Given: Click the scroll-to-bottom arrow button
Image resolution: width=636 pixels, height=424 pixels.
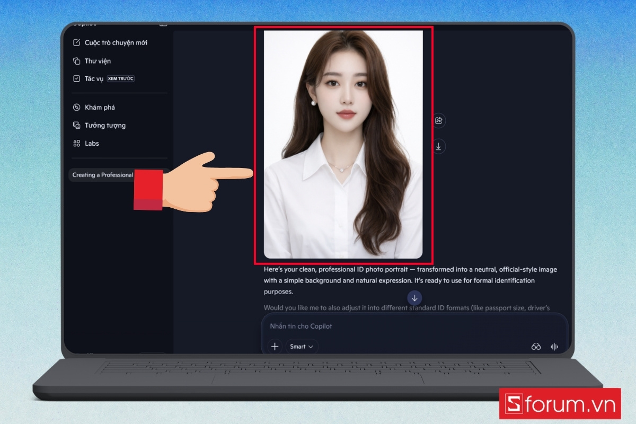Looking at the screenshot, I should [x=414, y=298].
